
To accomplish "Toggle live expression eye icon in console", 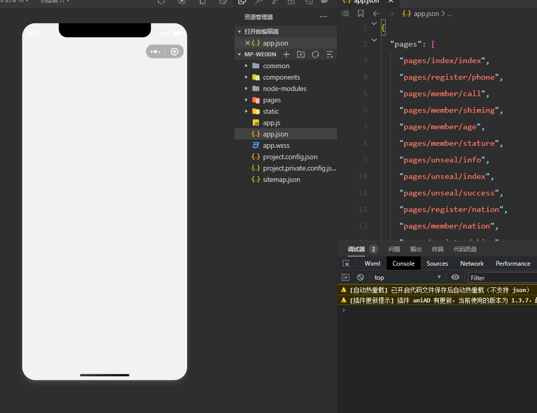I will coord(455,278).
